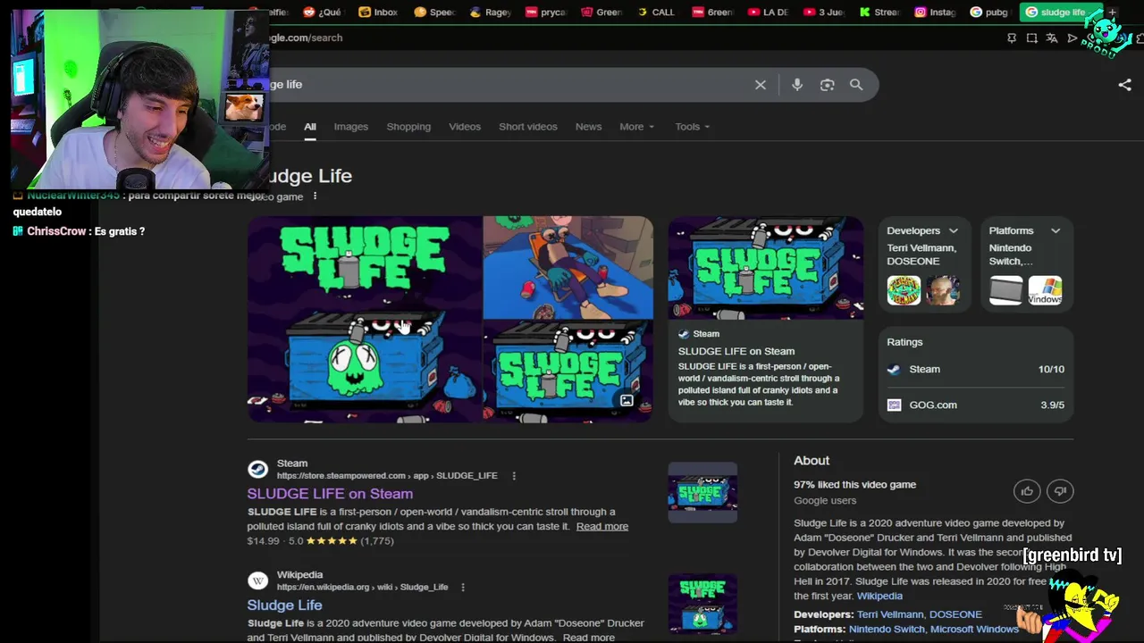Click 'SLUDGE LIFE on Steam' title in the Steam card
The width and height of the screenshot is (1144, 643).
tap(736, 351)
